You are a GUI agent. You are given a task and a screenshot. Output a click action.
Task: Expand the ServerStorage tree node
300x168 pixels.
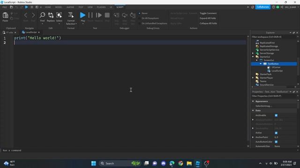[x=253, y=53]
